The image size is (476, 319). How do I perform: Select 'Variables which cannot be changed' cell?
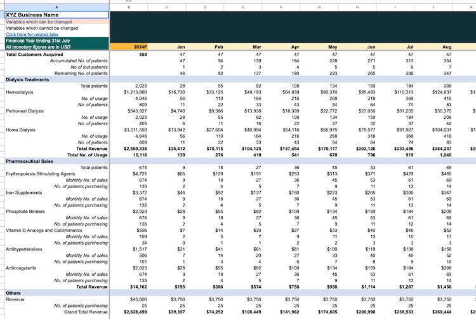[x=56, y=28]
